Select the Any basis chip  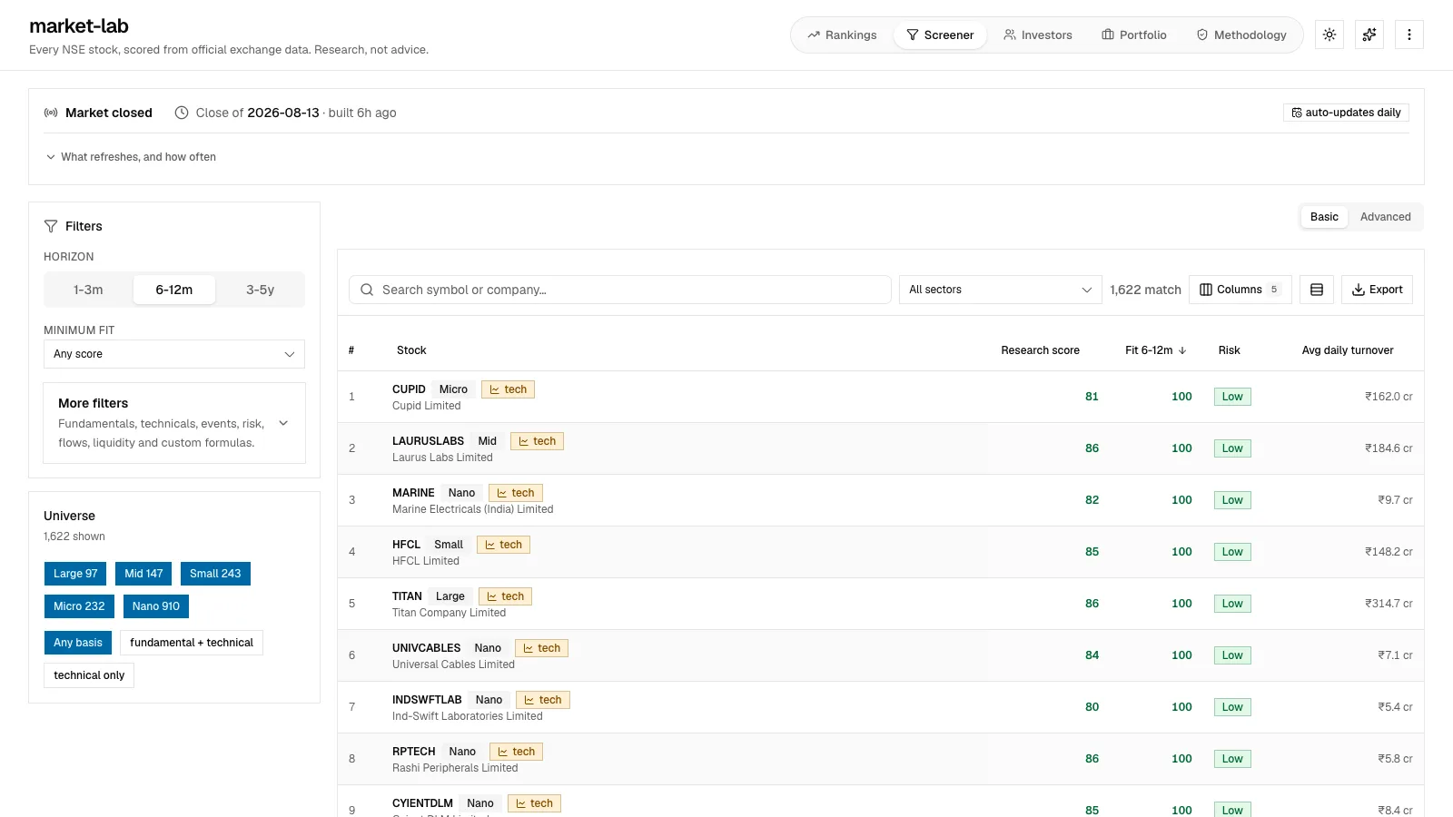pyautogui.click(x=78, y=643)
